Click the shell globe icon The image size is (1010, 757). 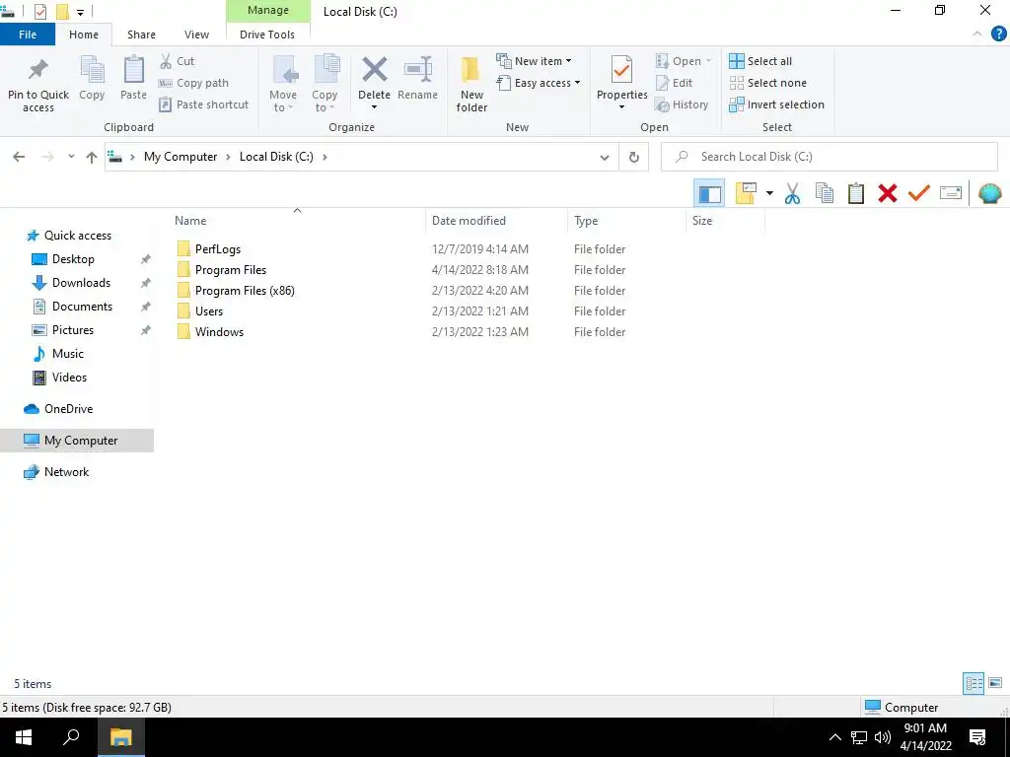(989, 193)
